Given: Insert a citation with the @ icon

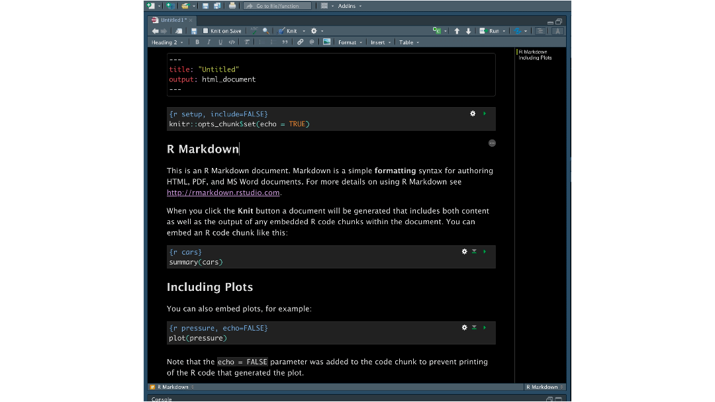Looking at the screenshot, I should click(311, 42).
